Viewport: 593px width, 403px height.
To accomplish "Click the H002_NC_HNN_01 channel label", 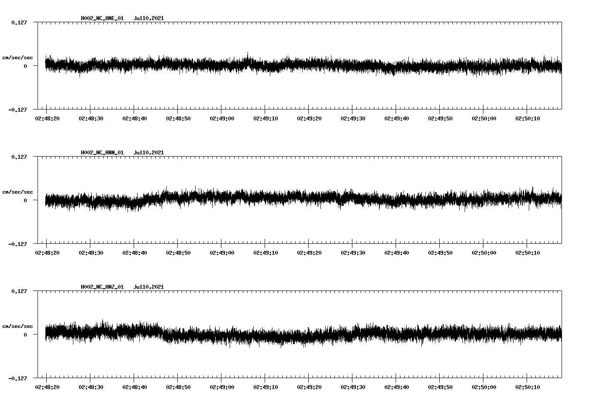I will [102, 153].
